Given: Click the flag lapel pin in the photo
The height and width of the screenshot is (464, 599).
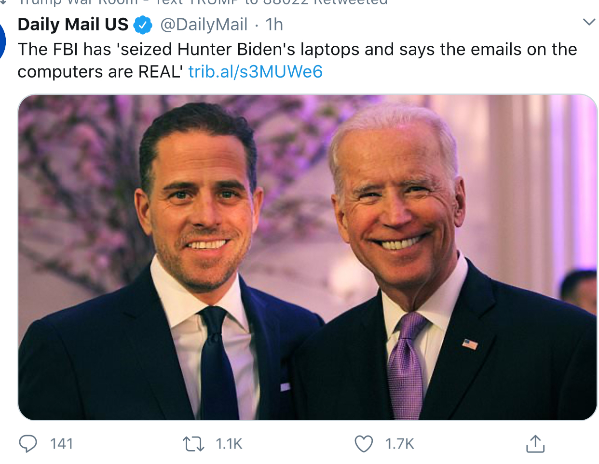Looking at the screenshot, I should [x=470, y=344].
